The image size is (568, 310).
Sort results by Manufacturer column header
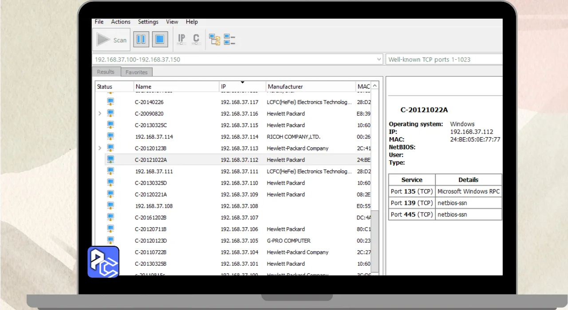click(285, 87)
